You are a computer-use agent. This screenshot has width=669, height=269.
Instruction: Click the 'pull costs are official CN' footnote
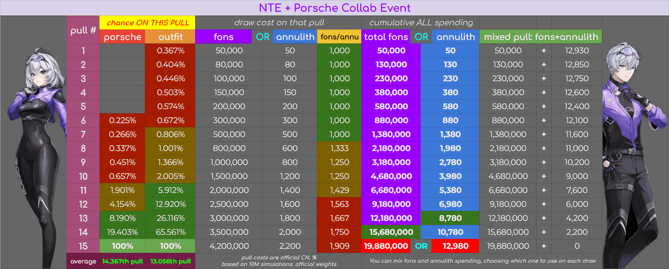(278, 260)
